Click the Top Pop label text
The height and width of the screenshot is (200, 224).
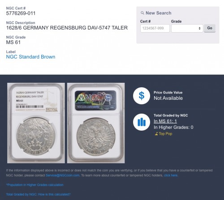coord(165,134)
